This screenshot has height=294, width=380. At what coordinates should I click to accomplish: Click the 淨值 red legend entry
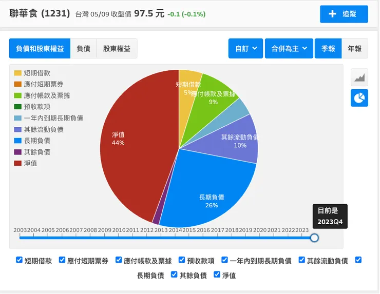[26, 163]
